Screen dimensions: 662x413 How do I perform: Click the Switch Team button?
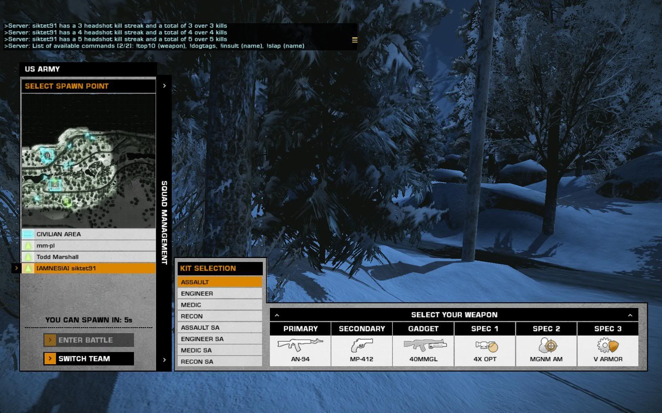(89, 359)
